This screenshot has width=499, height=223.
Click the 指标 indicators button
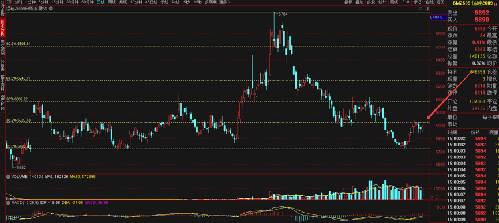[x=348, y=2]
